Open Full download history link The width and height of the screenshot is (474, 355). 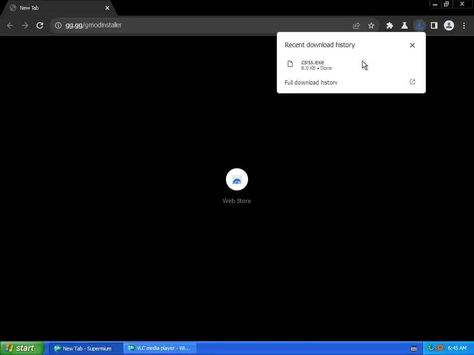311,83
